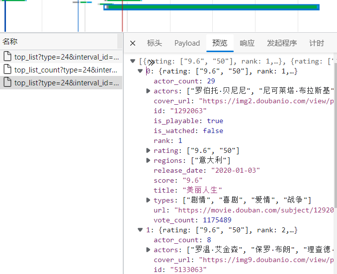This screenshot has height=274, width=337.
Task: Collapse JSON item 0
Action: (x=140, y=71)
